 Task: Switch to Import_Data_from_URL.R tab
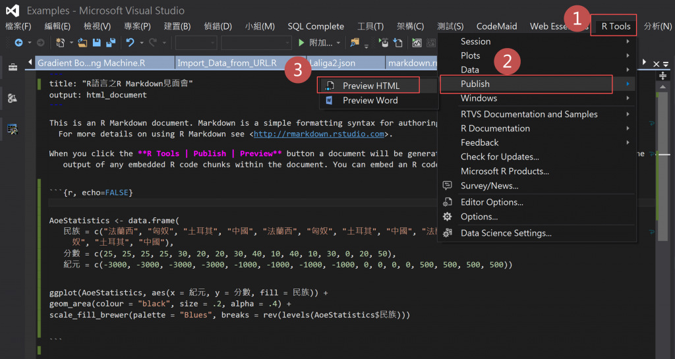coord(240,63)
